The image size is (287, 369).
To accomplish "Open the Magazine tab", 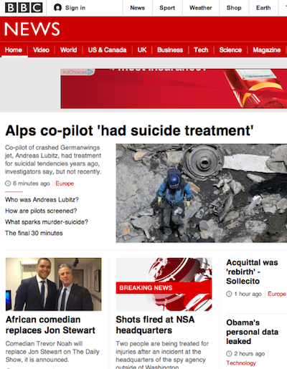I will pyautogui.click(x=267, y=50).
